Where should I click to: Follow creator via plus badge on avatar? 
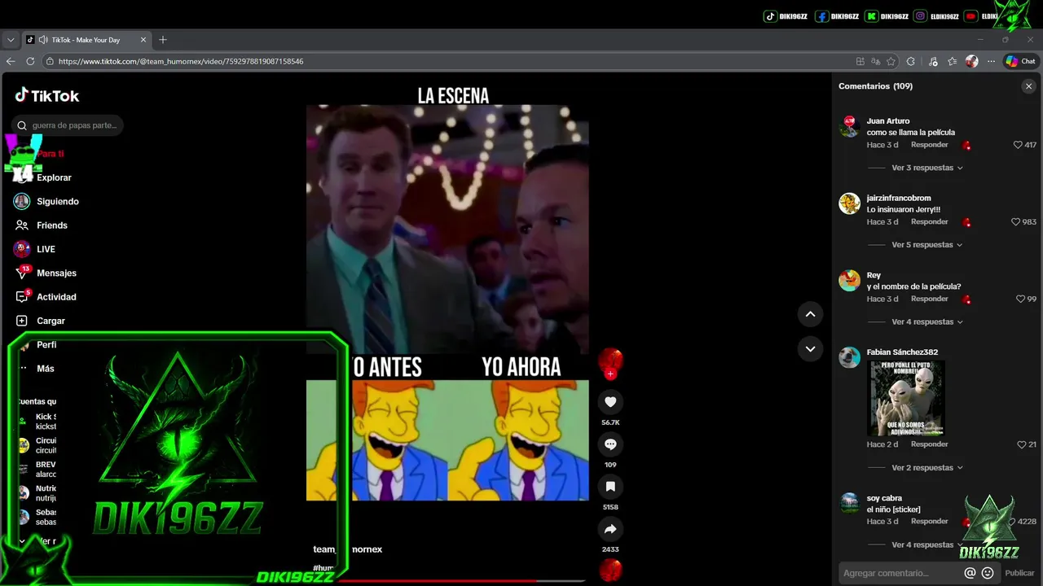tap(610, 374)
